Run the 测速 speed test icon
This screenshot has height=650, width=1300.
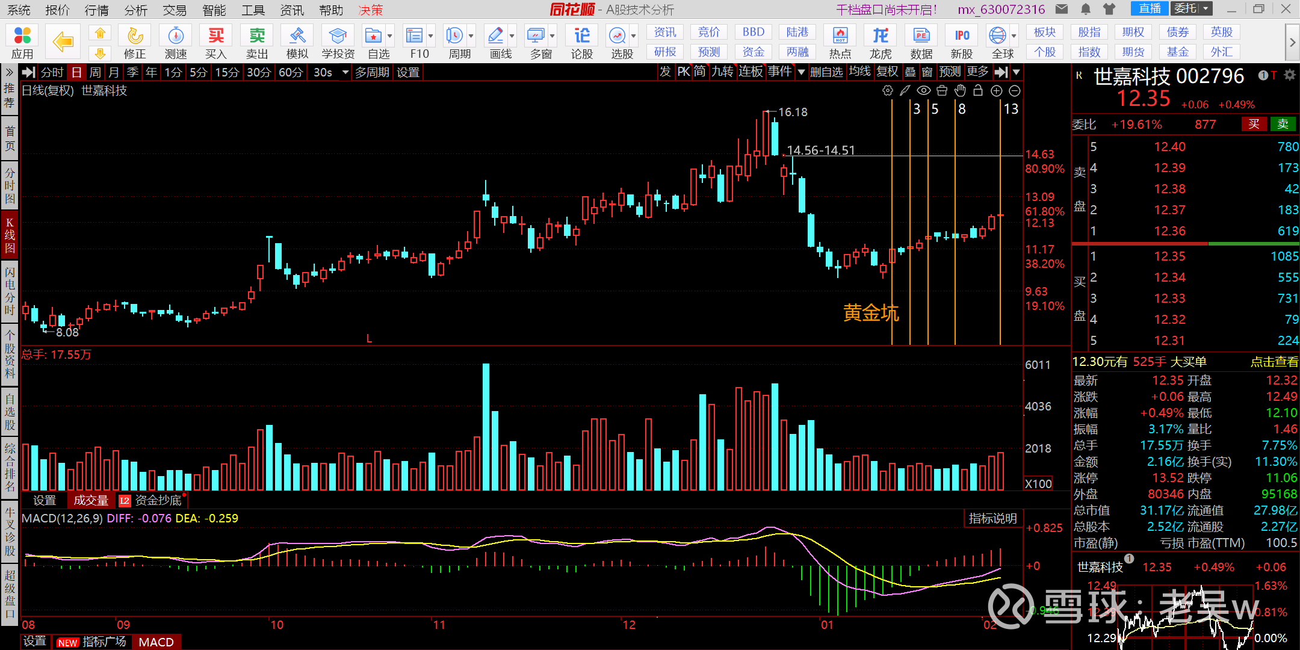[x=176, y=42]
